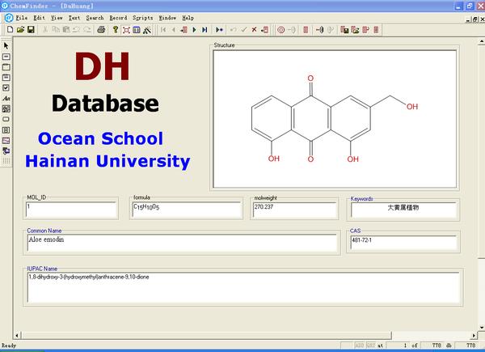
Task: Select the subform tool
Action: (x=6, y=130)
